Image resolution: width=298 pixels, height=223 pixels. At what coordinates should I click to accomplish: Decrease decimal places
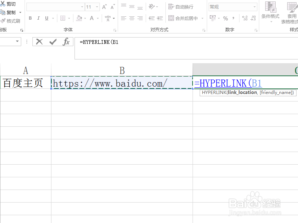(x=253, y=18)
